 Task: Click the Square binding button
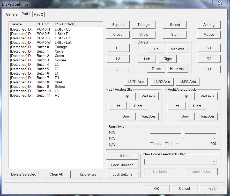[118, 25]
